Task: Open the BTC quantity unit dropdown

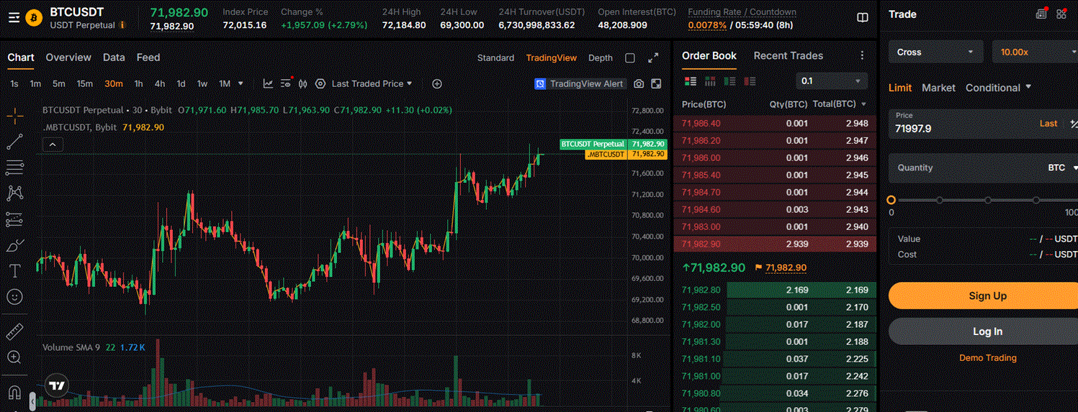Action: pos(1062,168)
